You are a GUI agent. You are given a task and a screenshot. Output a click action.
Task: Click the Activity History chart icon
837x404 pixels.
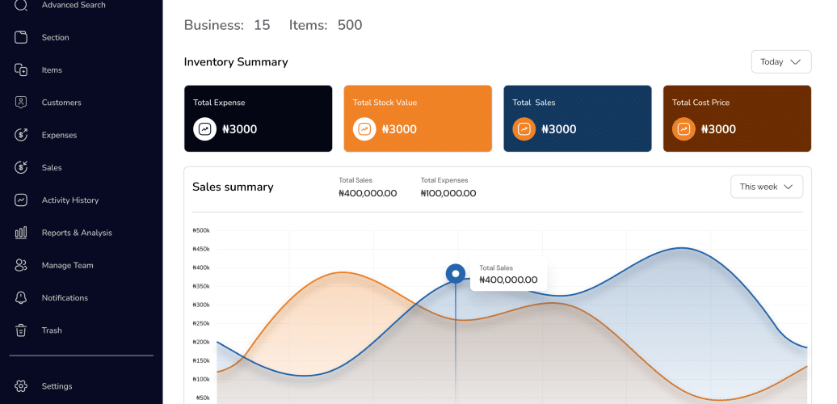22,200
